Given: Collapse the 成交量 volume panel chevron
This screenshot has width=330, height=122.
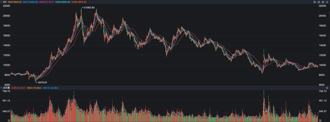Looking at the screenshot, I should pyautogui.click(x=1, y=87).
